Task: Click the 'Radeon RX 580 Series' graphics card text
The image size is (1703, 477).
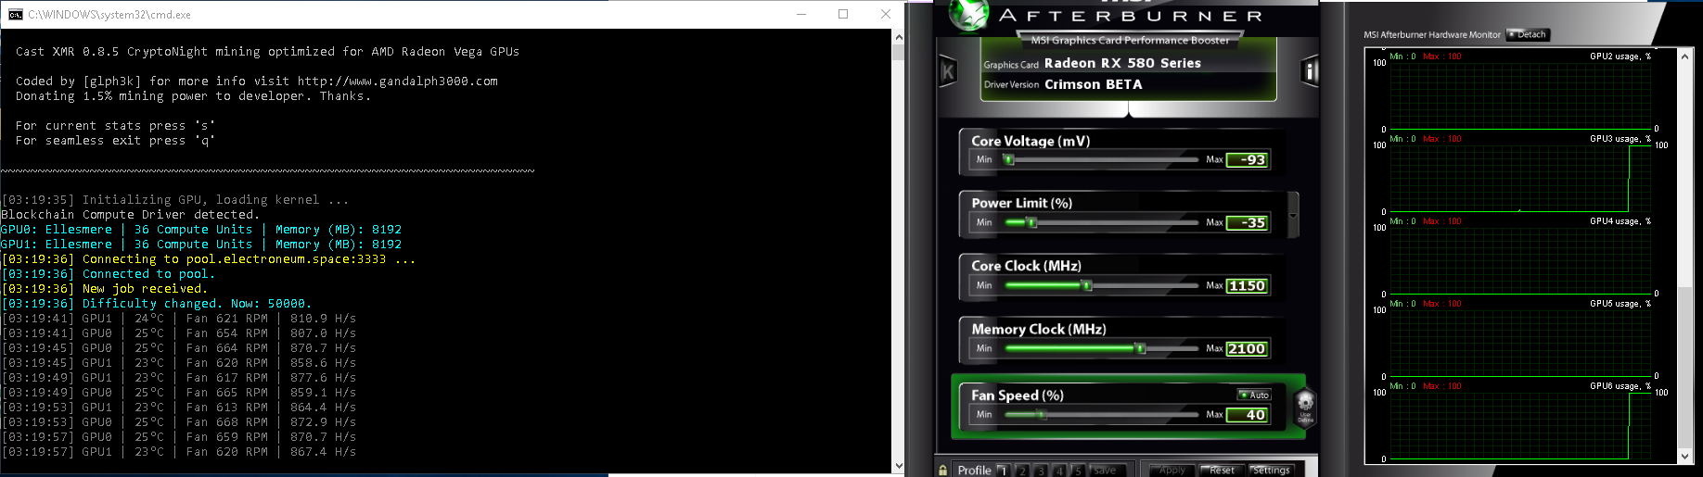Action: [1122, 63]
